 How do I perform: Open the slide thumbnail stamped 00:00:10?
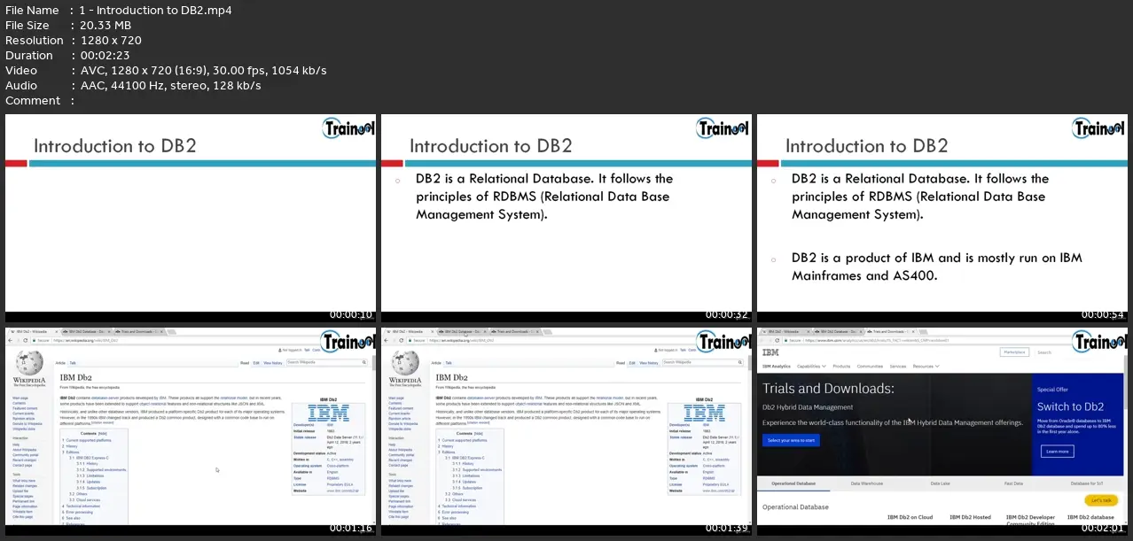(191, 218)
